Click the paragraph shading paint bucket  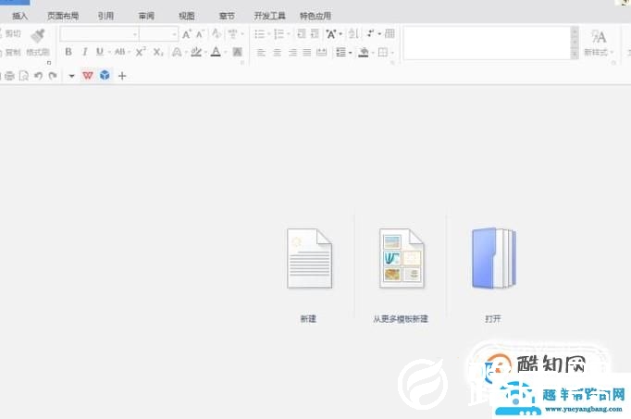[364, 53]
